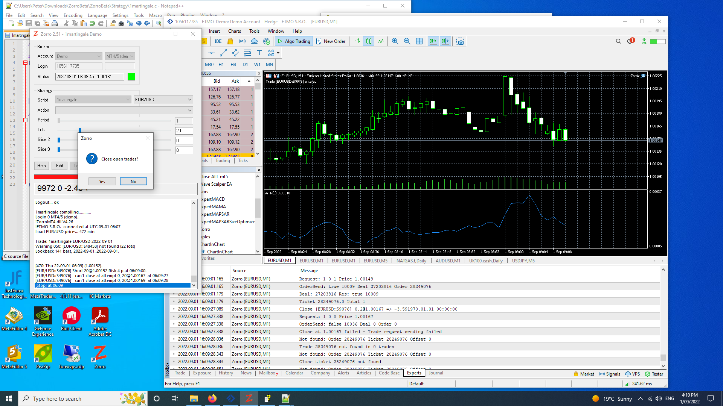Viewport: 723px width, 406px height.
Task: Open the Adobe Acrobat DC desktop icon
Action: (x=100, y=321)
